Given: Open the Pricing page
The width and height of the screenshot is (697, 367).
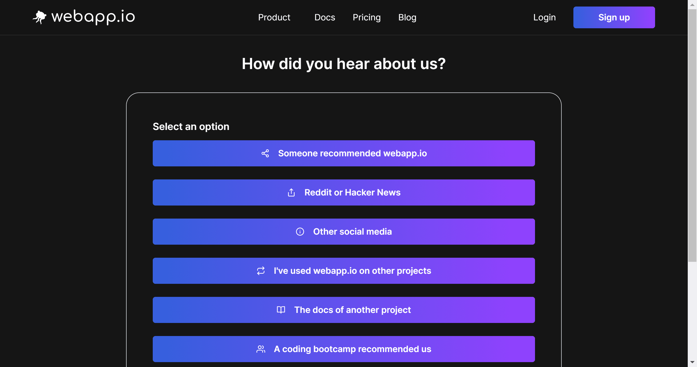Looking at the screenshot, I should pos(366,17).
